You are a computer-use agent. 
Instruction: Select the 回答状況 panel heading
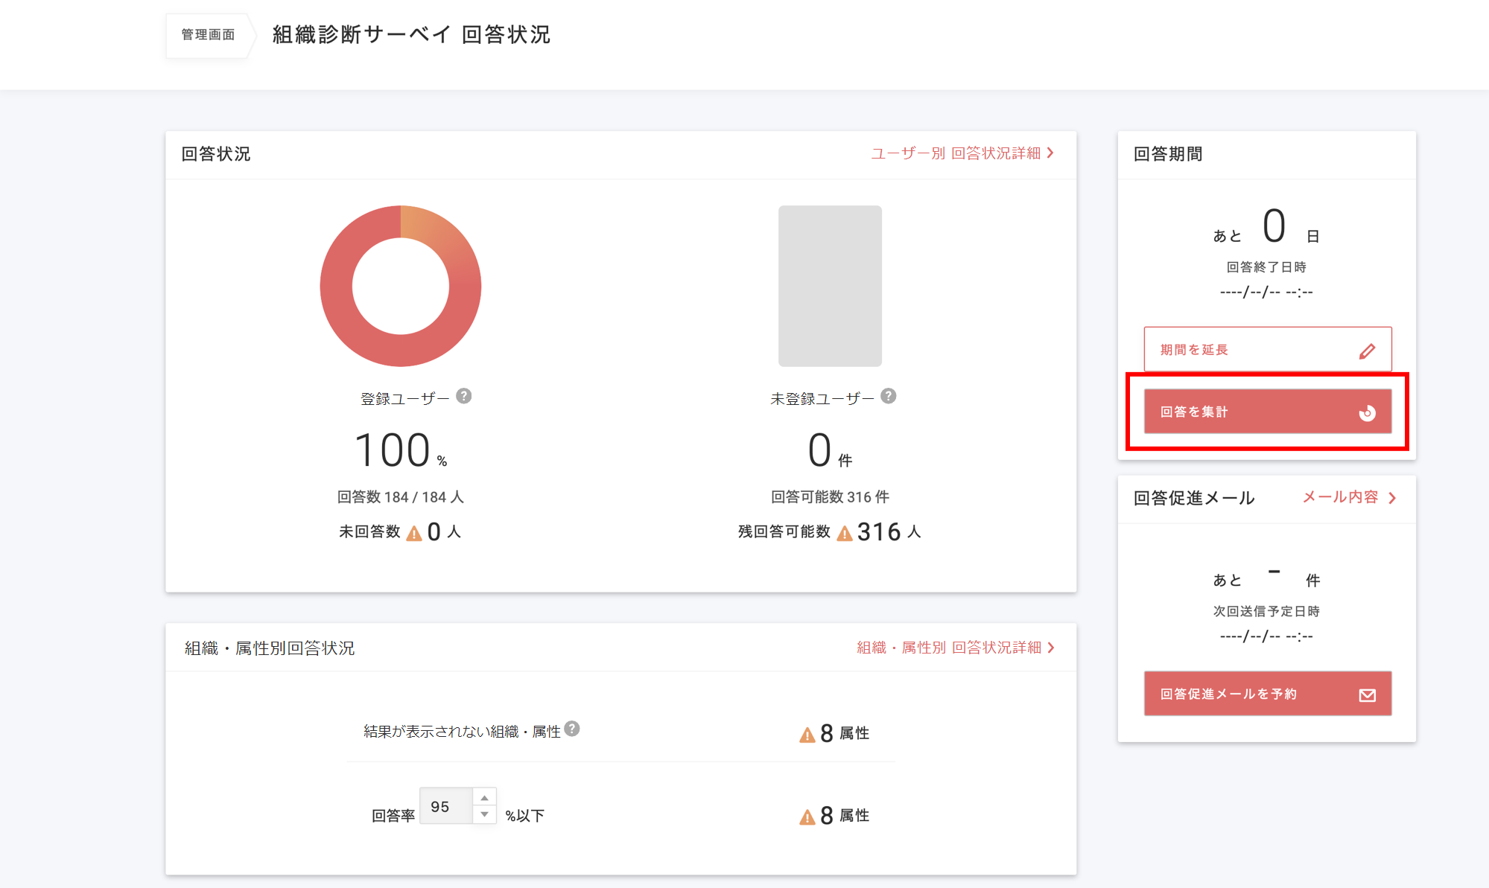click(x=215, y=154)
